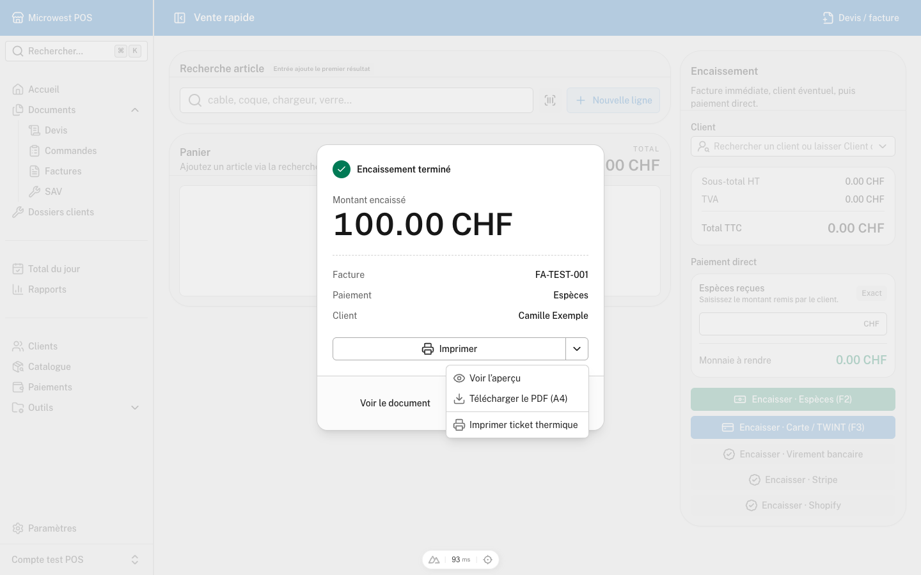Choose Télécharger le PDF (A4)
921x575 pixels.
click(x=517, y=399)
